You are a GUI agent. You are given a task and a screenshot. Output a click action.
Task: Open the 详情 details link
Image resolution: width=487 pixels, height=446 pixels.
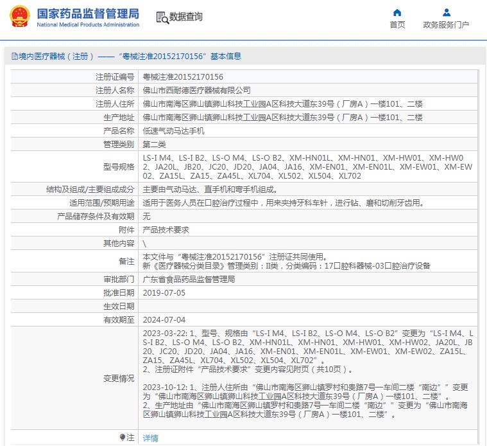point(150,438)
